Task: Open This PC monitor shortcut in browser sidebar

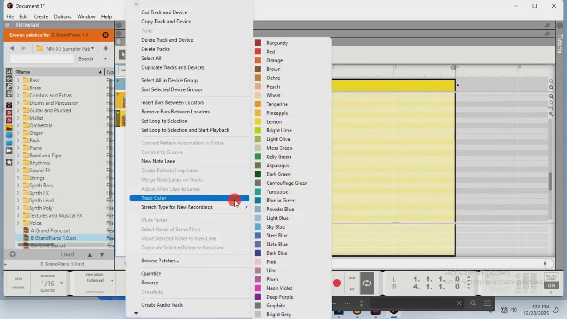Action: point(9,136)
